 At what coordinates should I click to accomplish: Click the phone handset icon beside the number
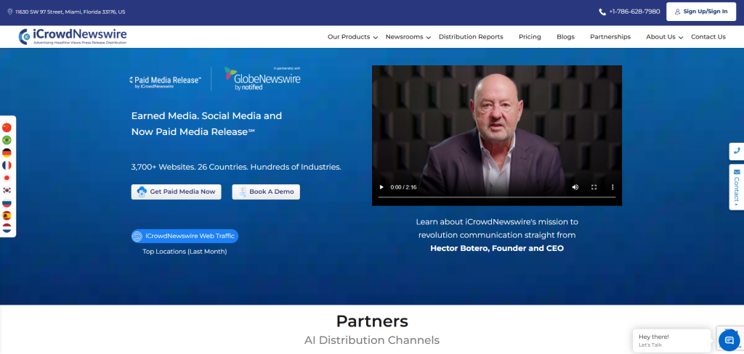[602, 12]
